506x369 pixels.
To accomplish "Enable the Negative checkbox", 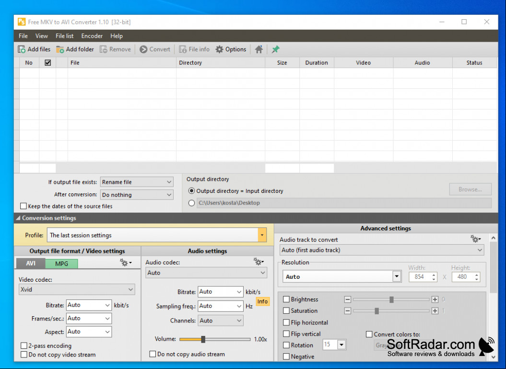I will pos(286,357).
